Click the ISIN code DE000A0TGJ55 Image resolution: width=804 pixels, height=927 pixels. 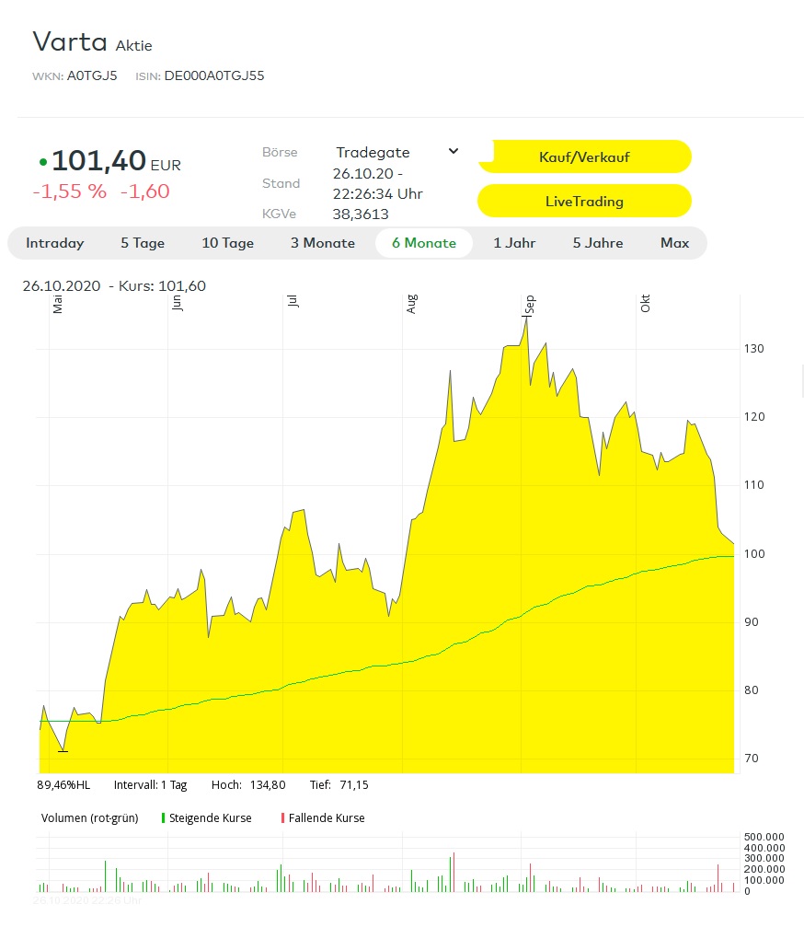pyautogui.click(x=213, y=75)
